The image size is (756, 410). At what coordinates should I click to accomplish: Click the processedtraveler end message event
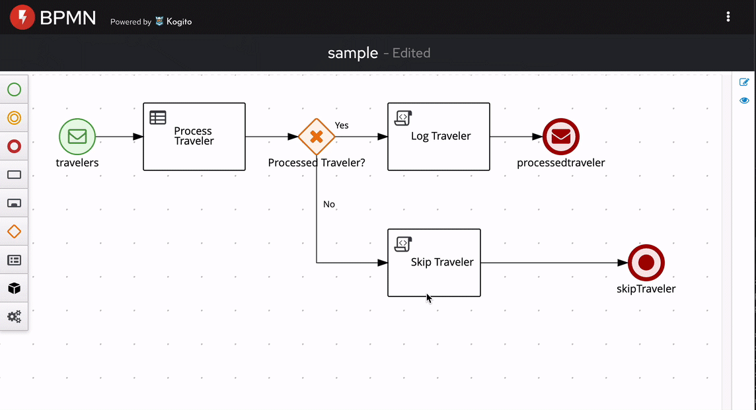pos(561,137)
